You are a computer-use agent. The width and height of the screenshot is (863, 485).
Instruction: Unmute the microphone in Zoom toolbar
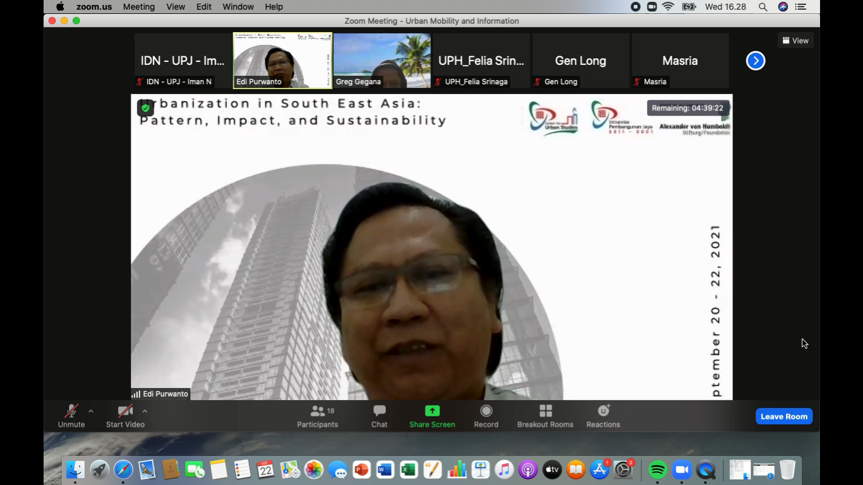pos(71,416)
